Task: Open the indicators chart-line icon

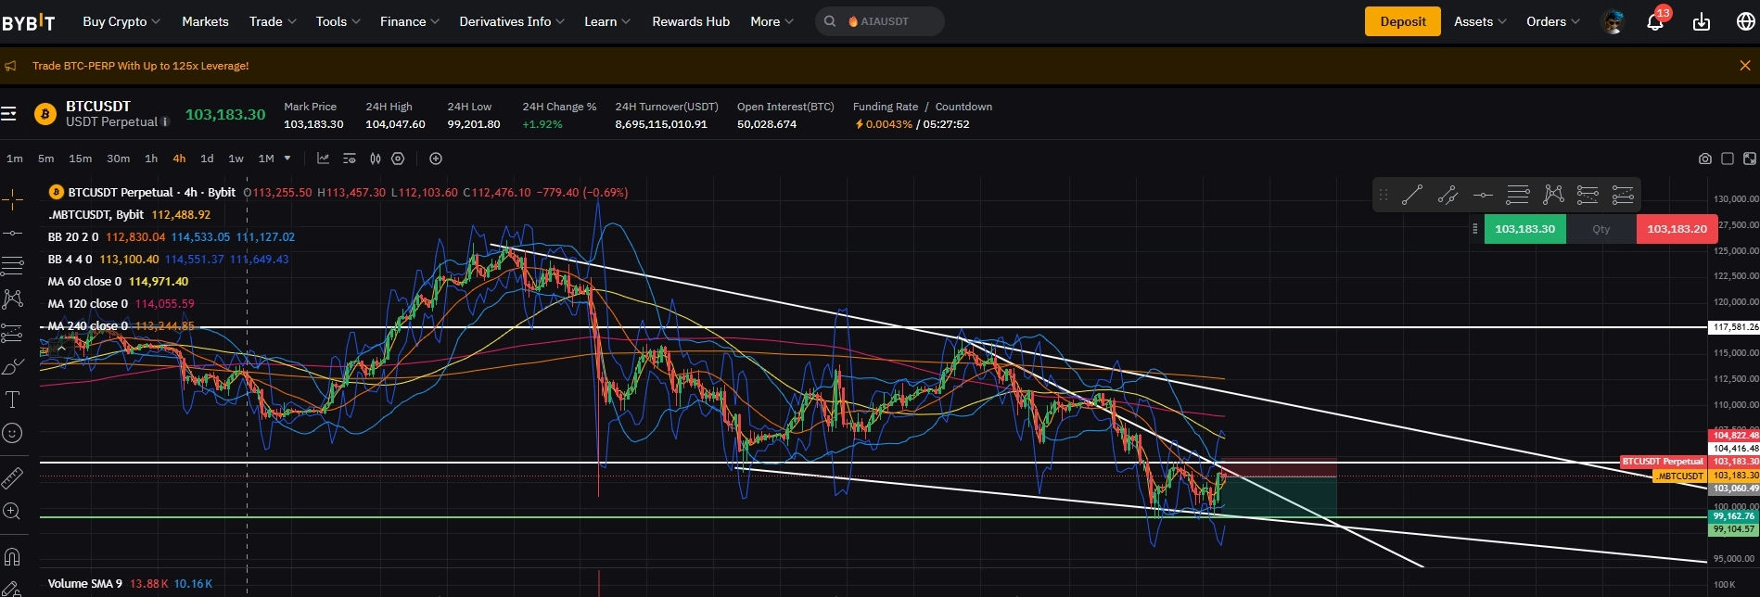Action: (323, 159)
